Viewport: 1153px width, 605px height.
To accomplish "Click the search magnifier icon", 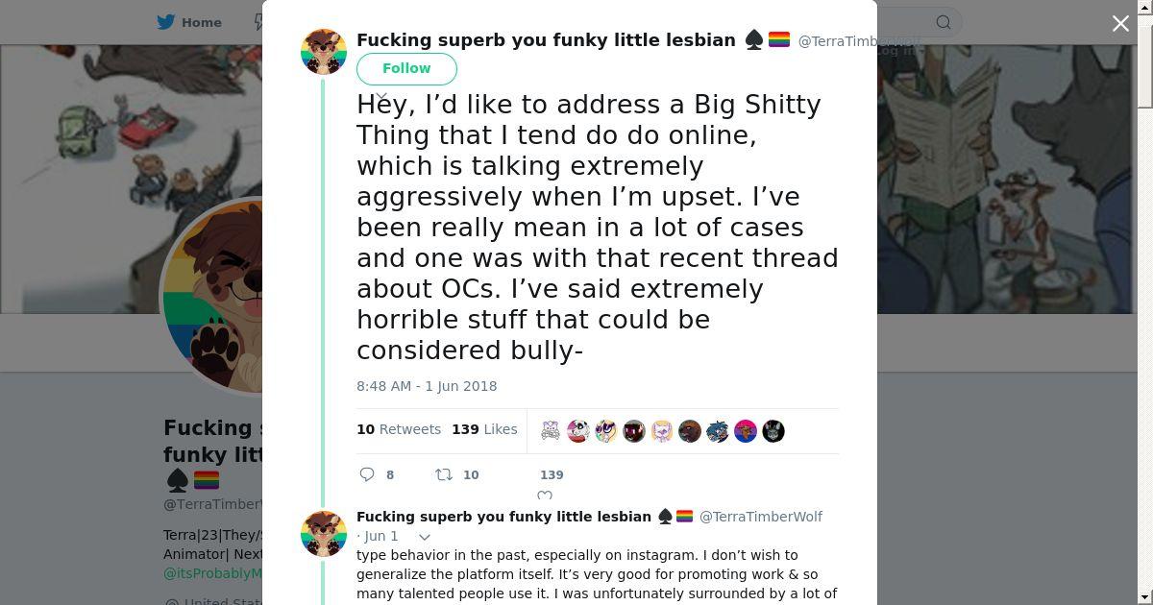I will (944, 22).
